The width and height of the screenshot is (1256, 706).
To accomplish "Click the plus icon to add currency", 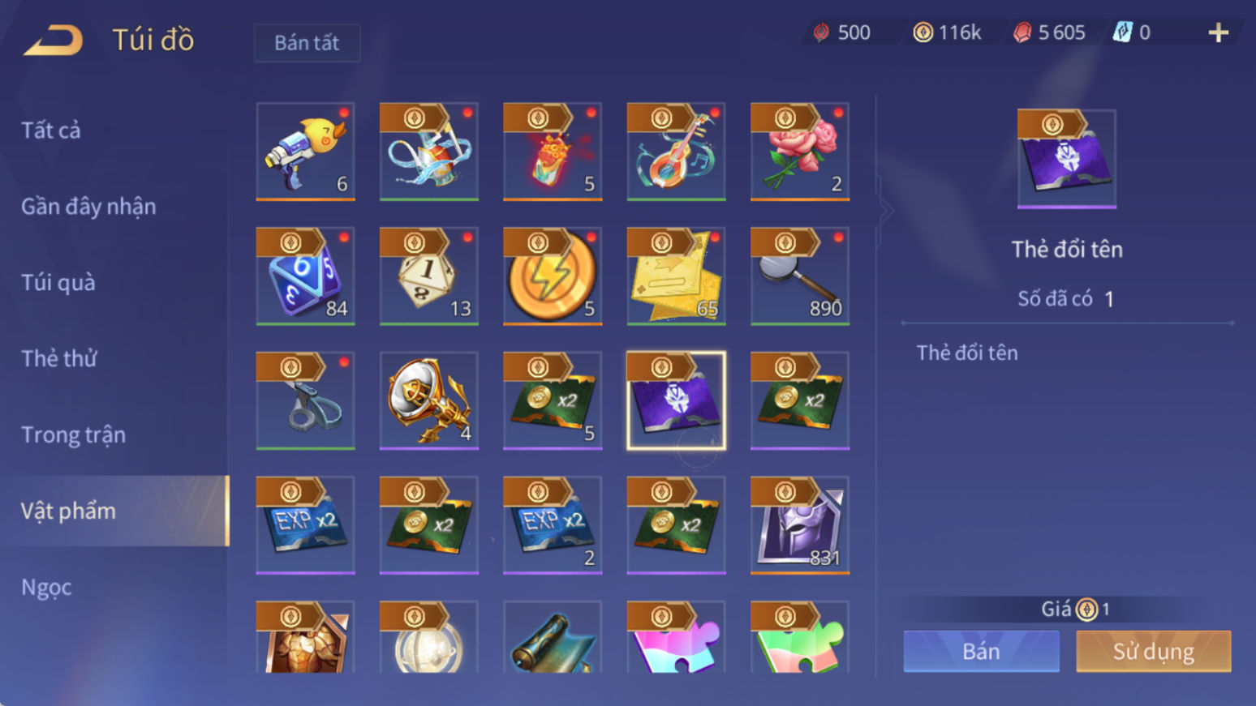I will 1218,32.
